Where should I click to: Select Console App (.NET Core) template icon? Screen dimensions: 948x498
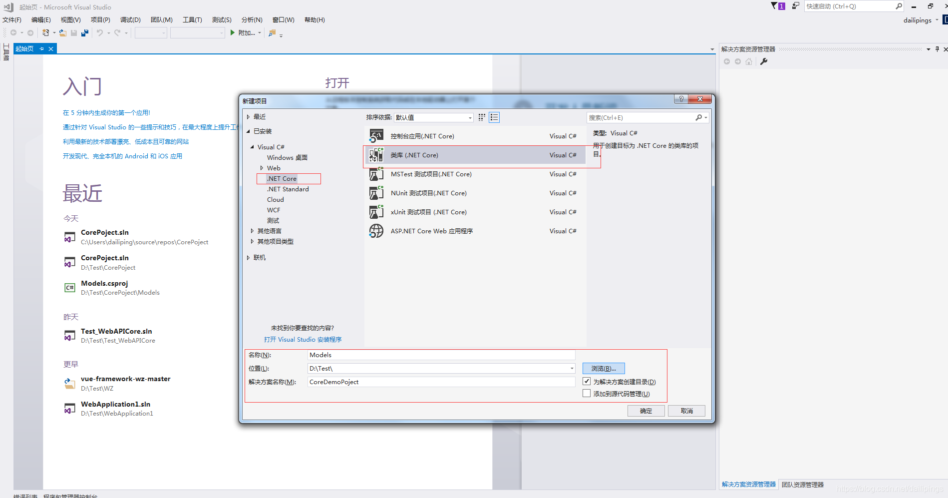click(376, 136)
